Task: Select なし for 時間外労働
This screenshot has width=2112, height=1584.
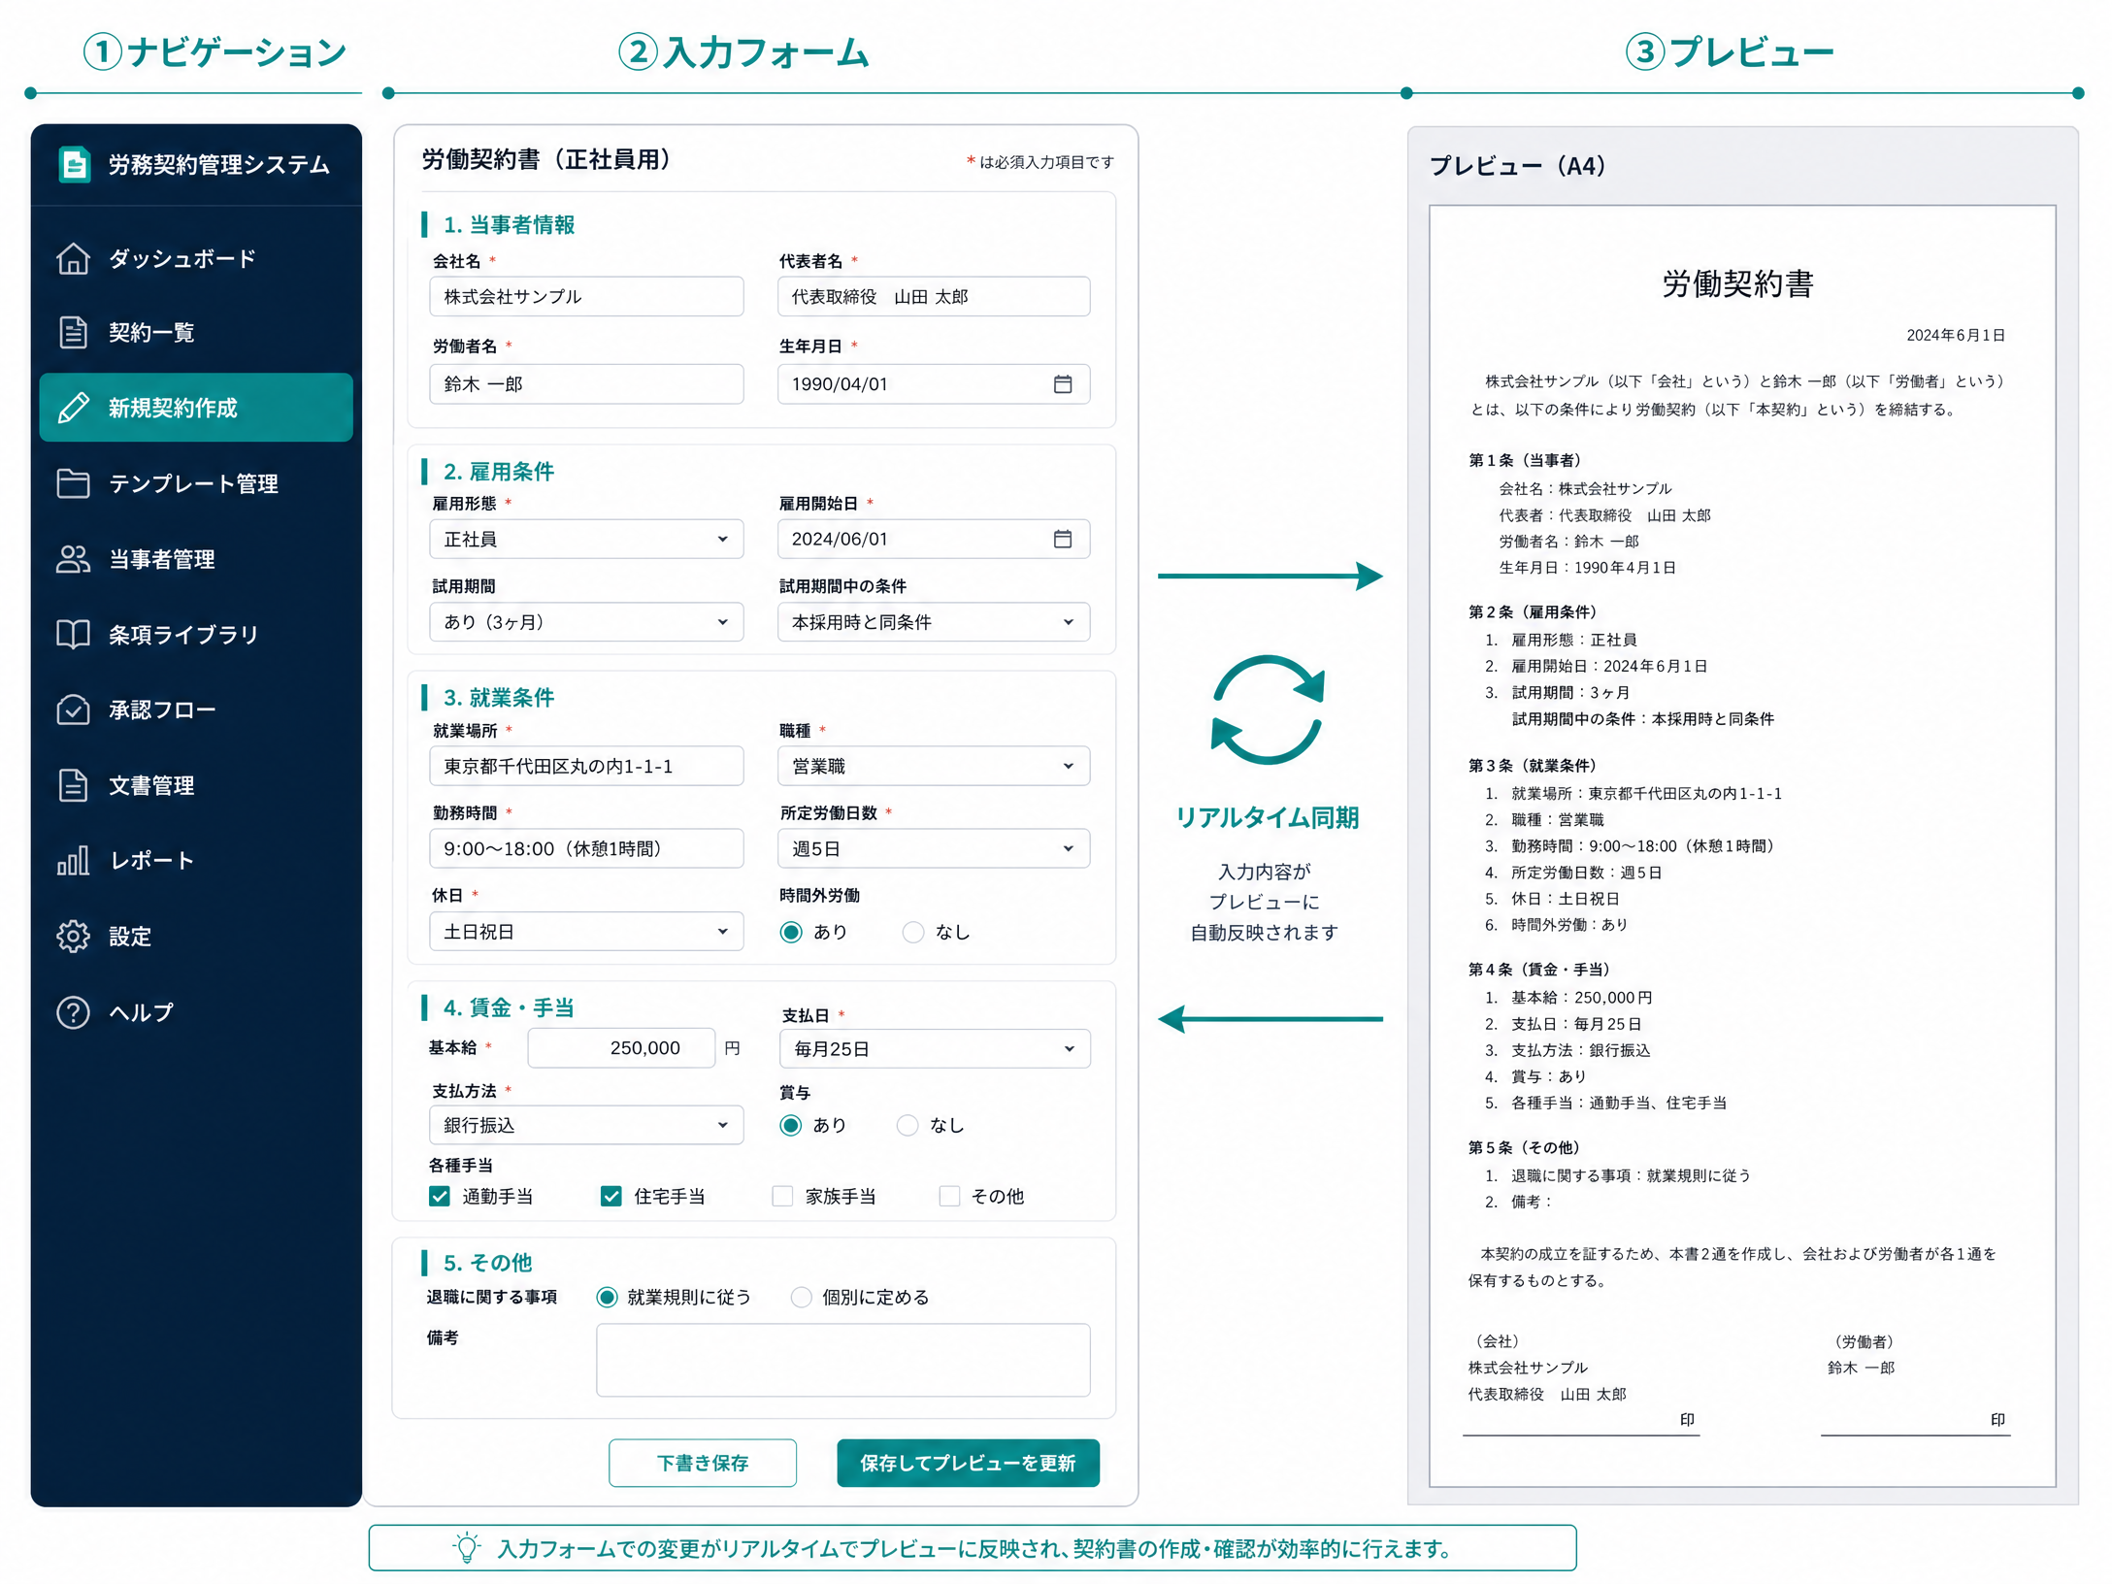Action: click(x=913, y=932)
